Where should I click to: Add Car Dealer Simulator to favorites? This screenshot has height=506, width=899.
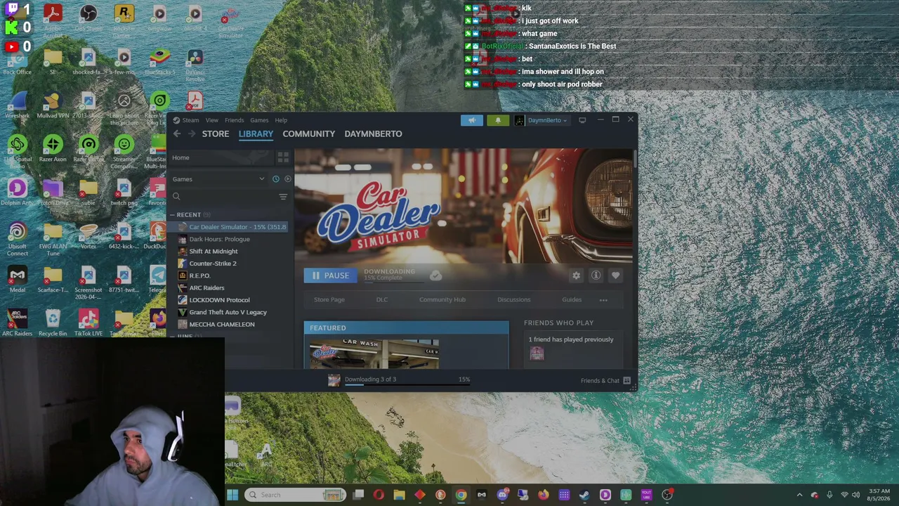point(615,275)
